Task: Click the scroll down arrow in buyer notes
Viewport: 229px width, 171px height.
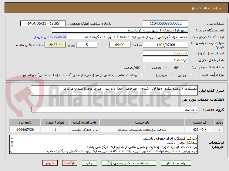Action: [x=12, y=146]
